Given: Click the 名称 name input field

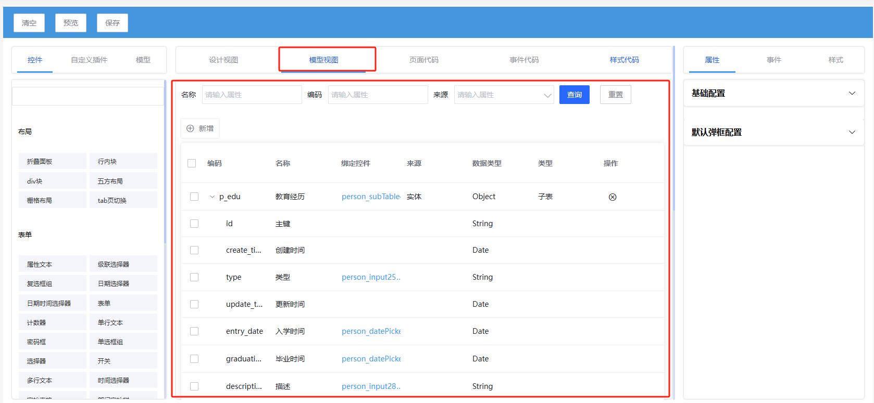Looking at the screenshot, I should (252, 95).
